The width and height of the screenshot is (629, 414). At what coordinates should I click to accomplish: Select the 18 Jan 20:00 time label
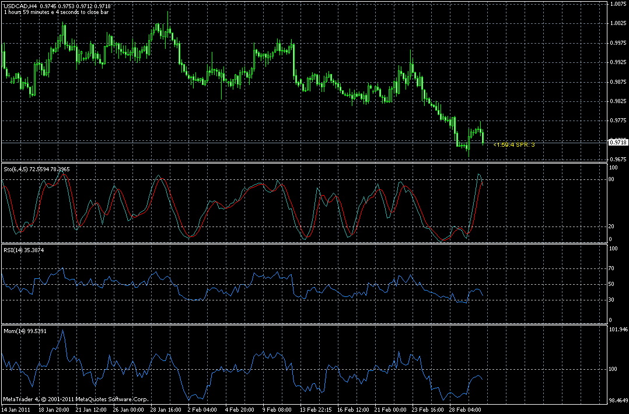pyautogui.click(x=54, y=410)
